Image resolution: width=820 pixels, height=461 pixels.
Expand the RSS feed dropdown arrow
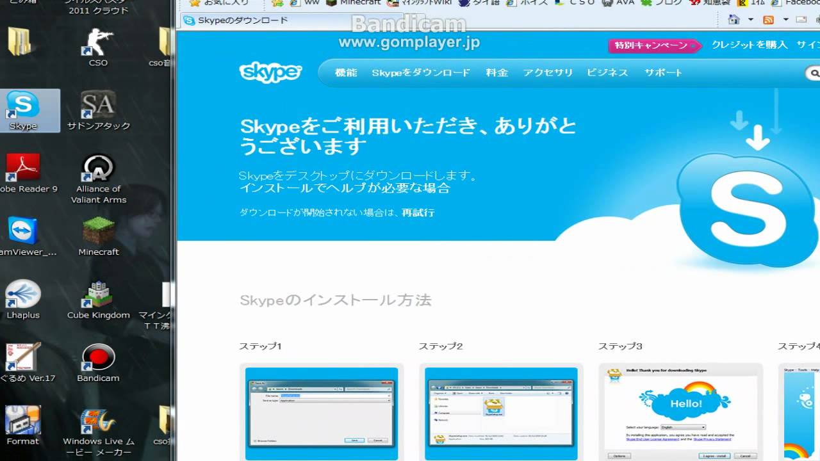[785, 20]
